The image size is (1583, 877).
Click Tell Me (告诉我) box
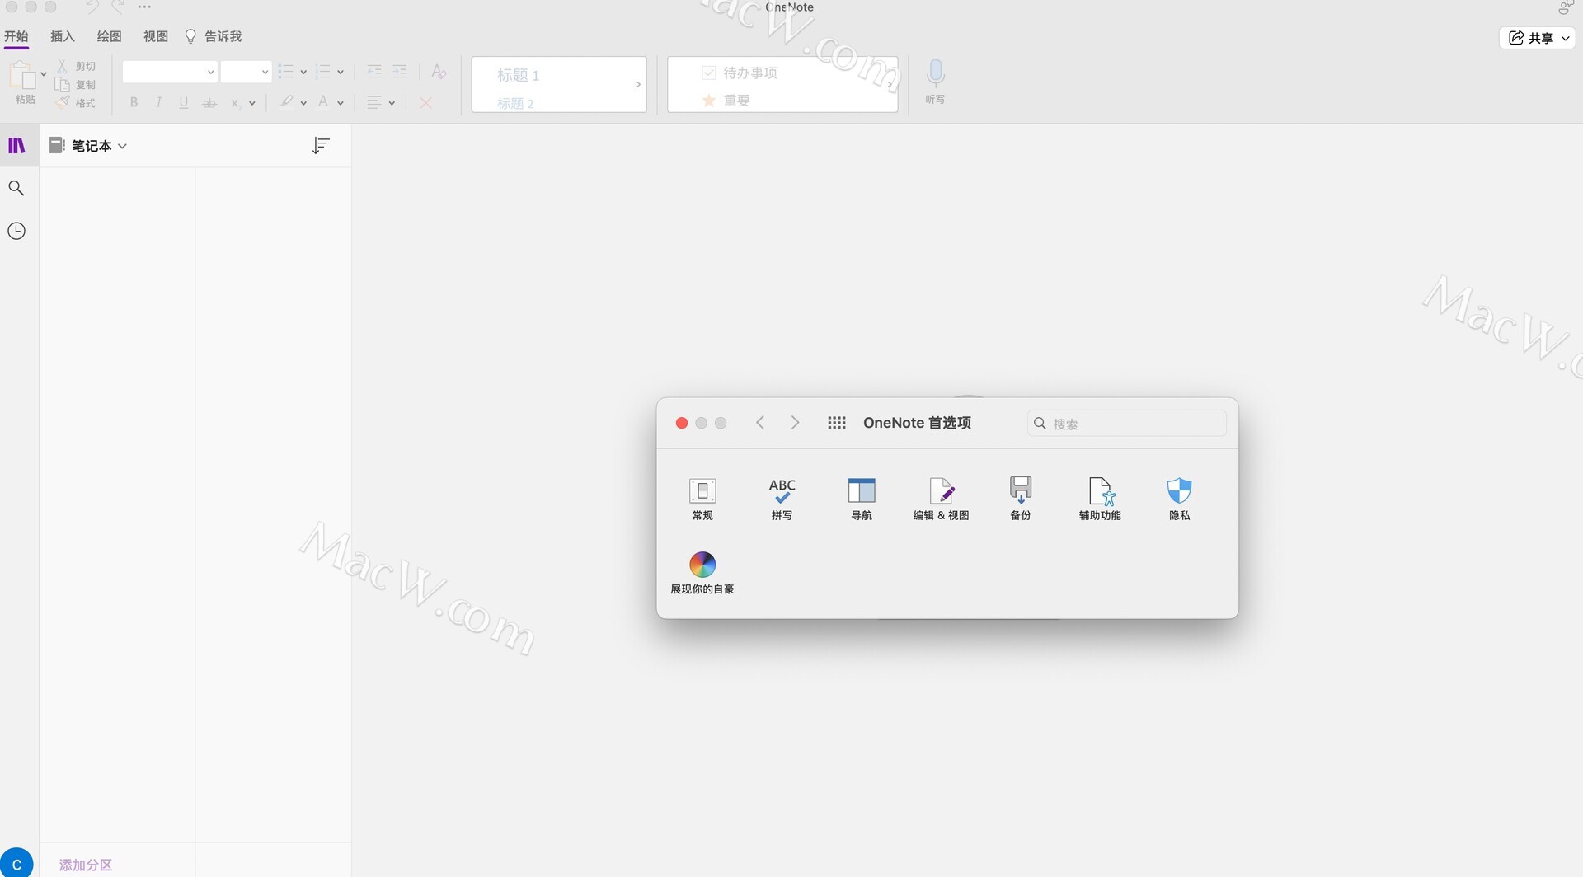tap(214, 36)
